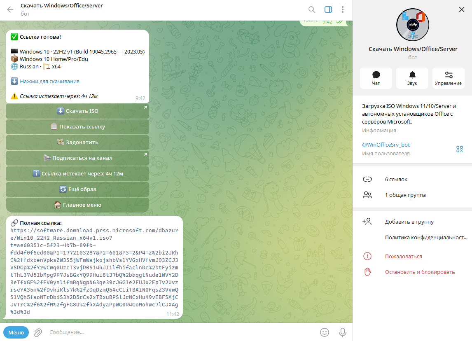Click the blue download arrow icon in message

14,81
